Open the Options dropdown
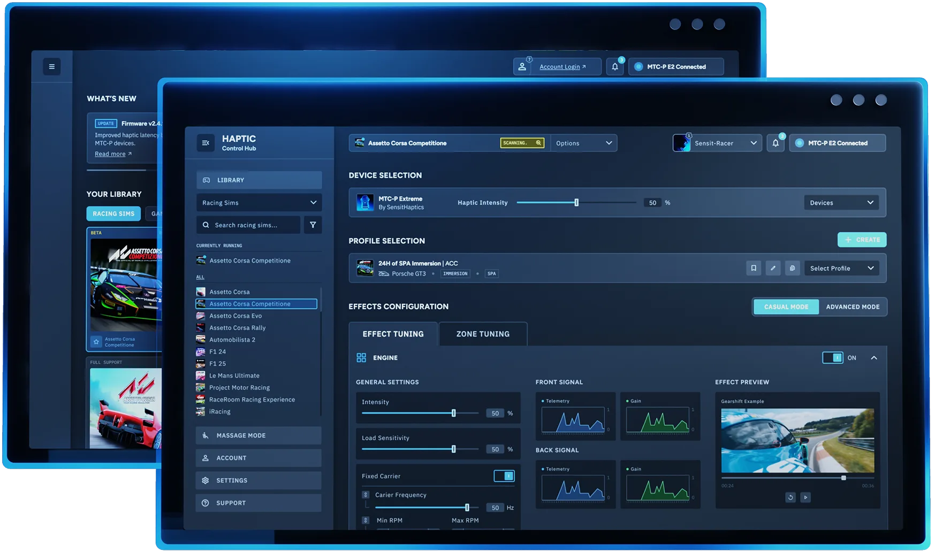The image size is (935, 552). click(583, 143)
